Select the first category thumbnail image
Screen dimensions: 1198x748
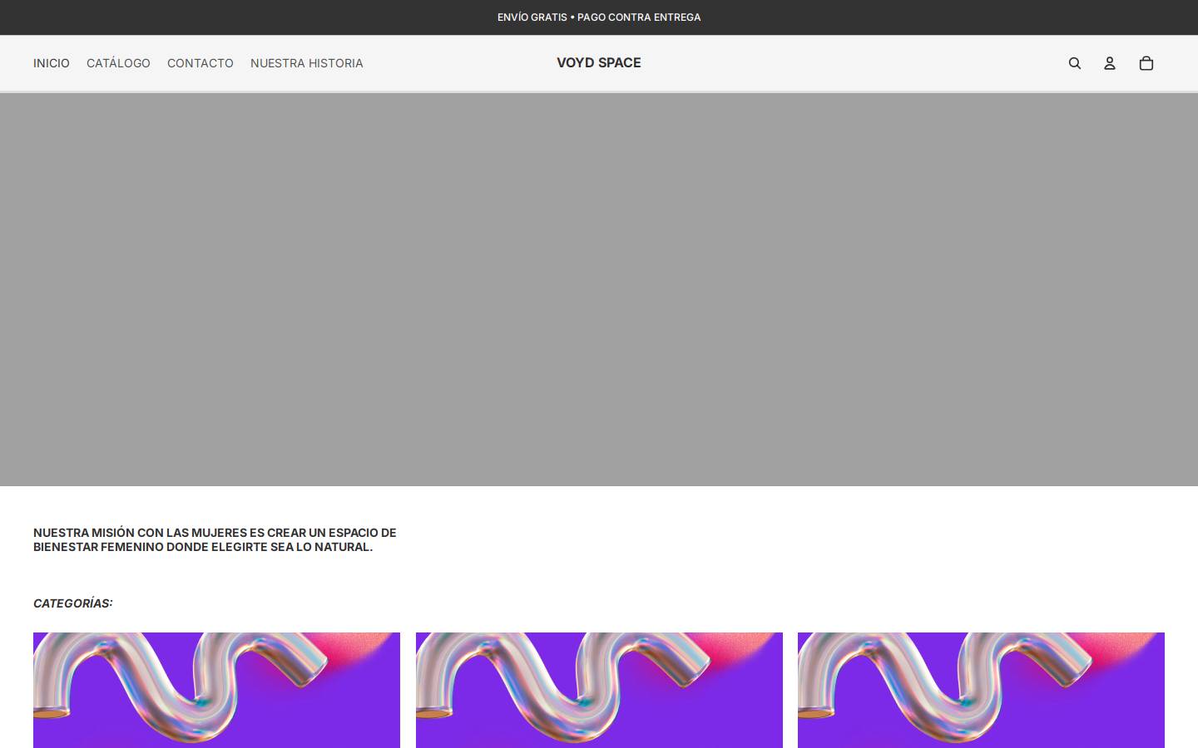click(216, 690)
